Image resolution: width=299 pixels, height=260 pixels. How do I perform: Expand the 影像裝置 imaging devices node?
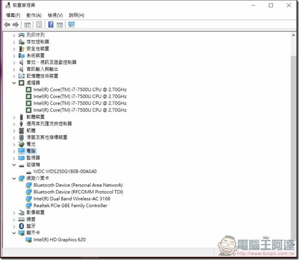click(x=14, y=213)
